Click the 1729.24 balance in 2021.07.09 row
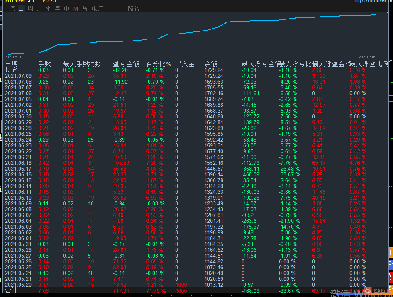 point(214,76)
